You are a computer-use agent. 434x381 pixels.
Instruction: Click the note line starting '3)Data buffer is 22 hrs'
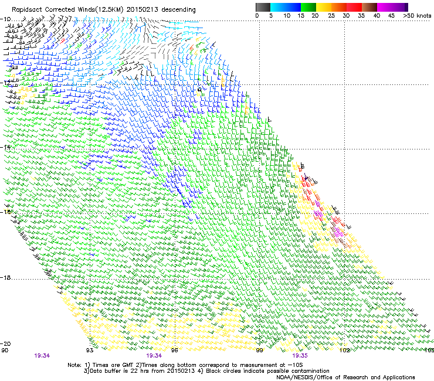point(206,371)
